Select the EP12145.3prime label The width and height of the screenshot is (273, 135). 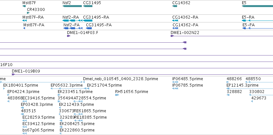click(242, 85)
